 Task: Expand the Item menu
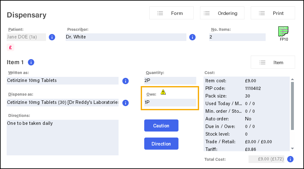pyautogui.click(x=273, y=63)
